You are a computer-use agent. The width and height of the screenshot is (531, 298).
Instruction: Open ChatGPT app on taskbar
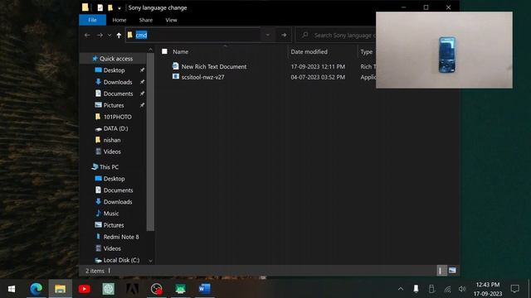click(x=109, y=289)
